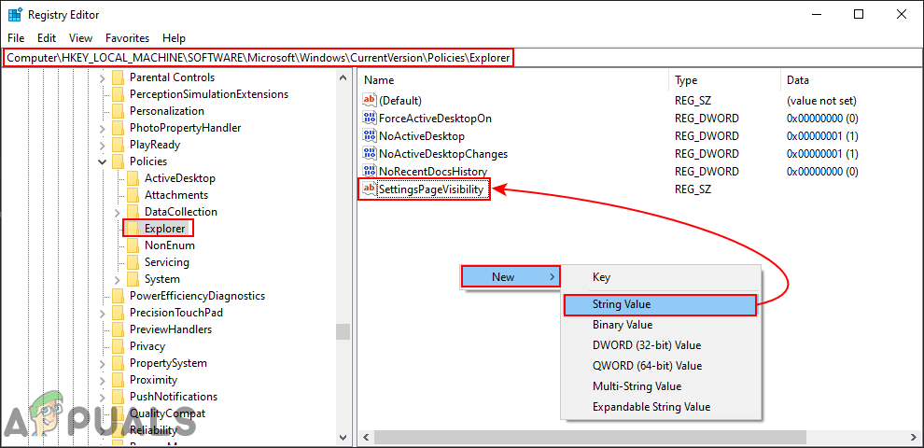Select DWORD (32-bit) Value menu entry
The height and width of the screenshot is (448, 924).
(x=646, y=345)
